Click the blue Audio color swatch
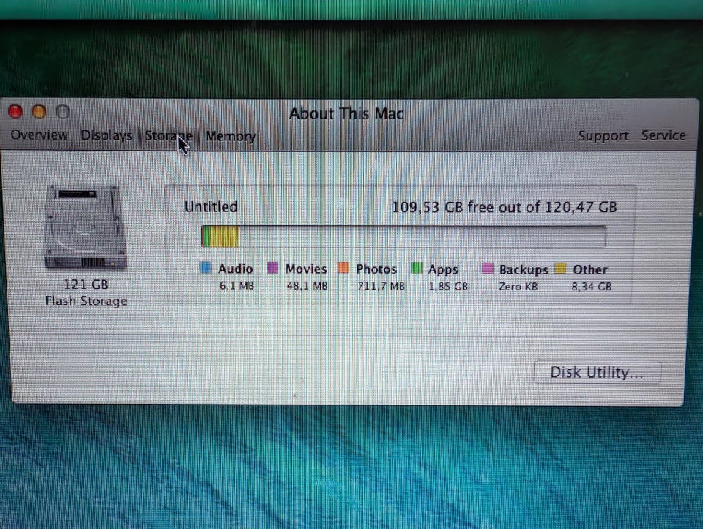The image size is (703, 529). click(205, 268)
